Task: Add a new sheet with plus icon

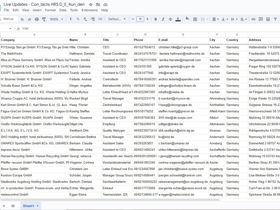Action: click(x=4, y=206)
